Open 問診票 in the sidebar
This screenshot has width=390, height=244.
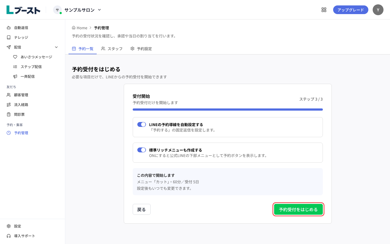[32, 114]
